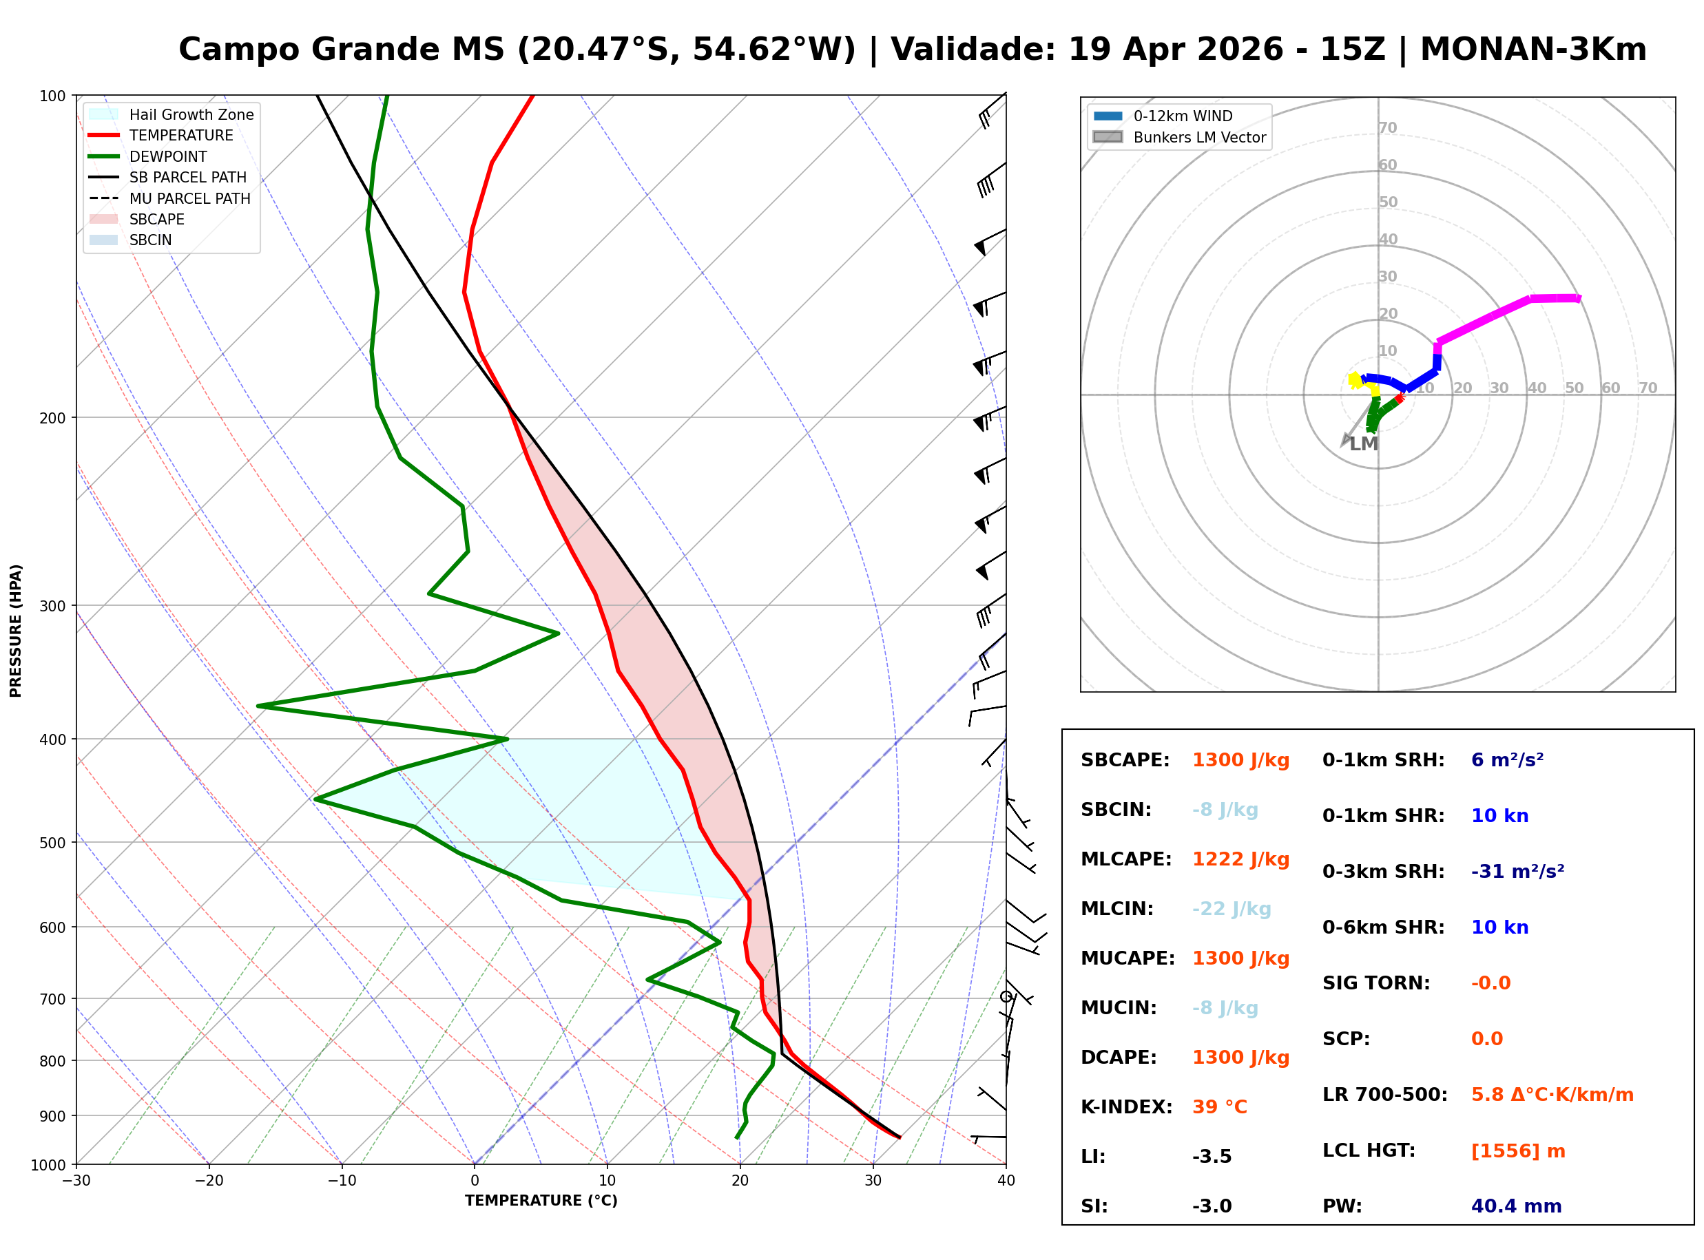
Task: Click the pink SBCAPE legend swatch
Action: [104, 219]
